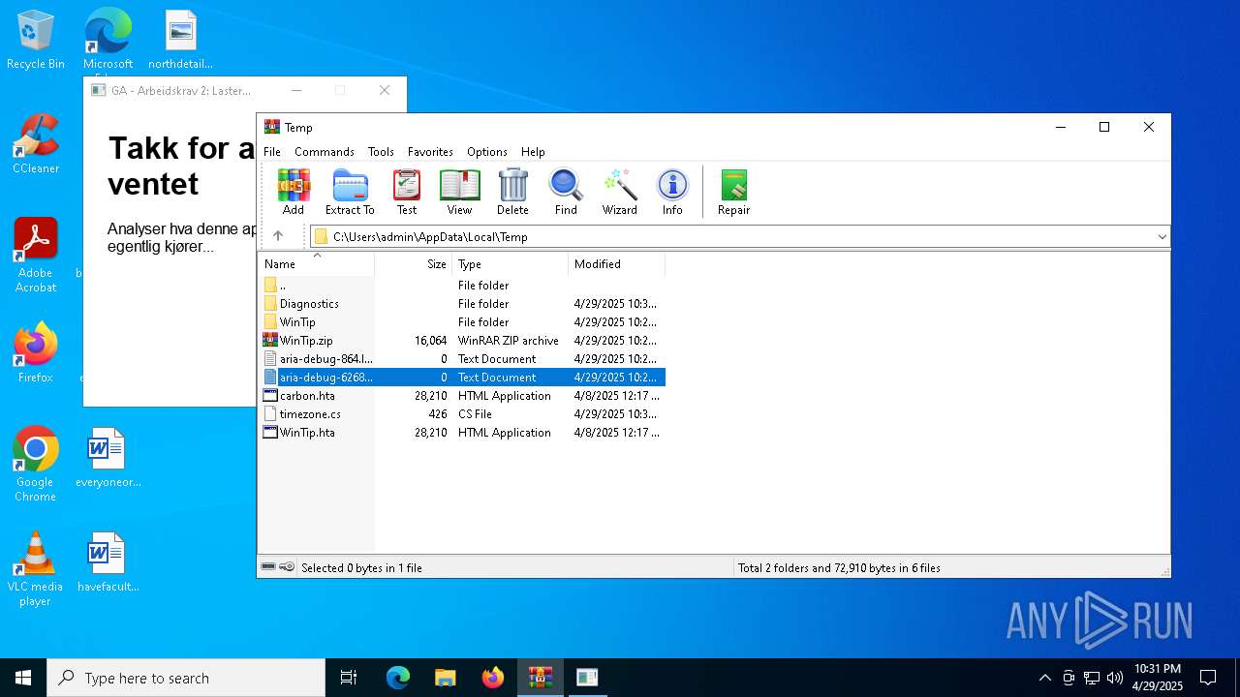The image size is (1240, 697).
Task: Show archive Info
Action: (672, 192)
